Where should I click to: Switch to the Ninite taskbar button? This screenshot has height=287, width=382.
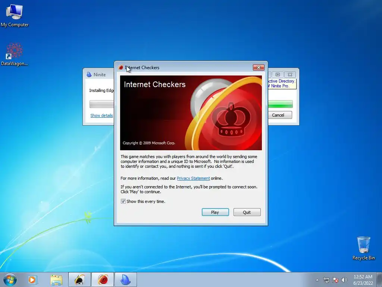point(125,280)
